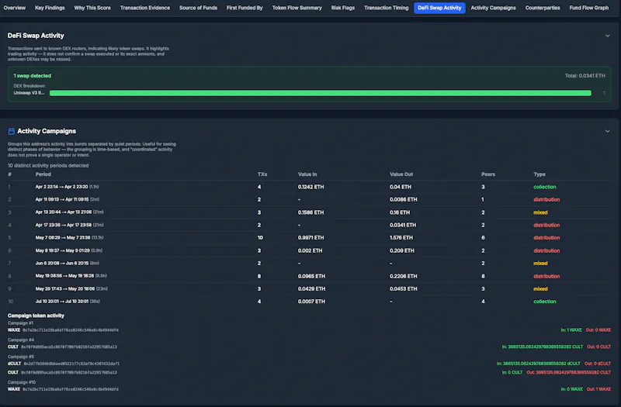Collapse the Activity Campaigns section chevron
Viewport: 621px width, 407px height.
tap(607, 131)
